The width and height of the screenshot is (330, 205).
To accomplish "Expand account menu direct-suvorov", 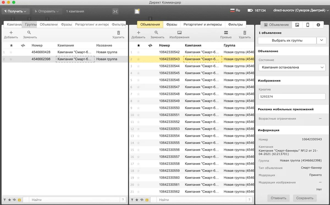I will click(301, 10).
